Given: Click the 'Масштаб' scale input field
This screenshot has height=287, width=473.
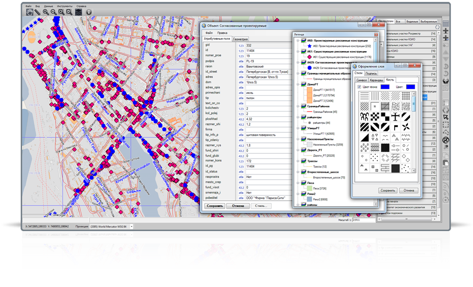Looking at the screenshot, I should 364,221.
